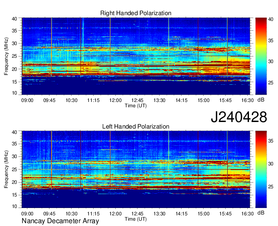Click the Left Handed plot's colorbar gradient
278x226 pixels.
click(x=261, y=169)
